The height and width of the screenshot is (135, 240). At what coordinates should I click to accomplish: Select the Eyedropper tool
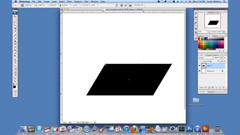[x=15, y=75]
